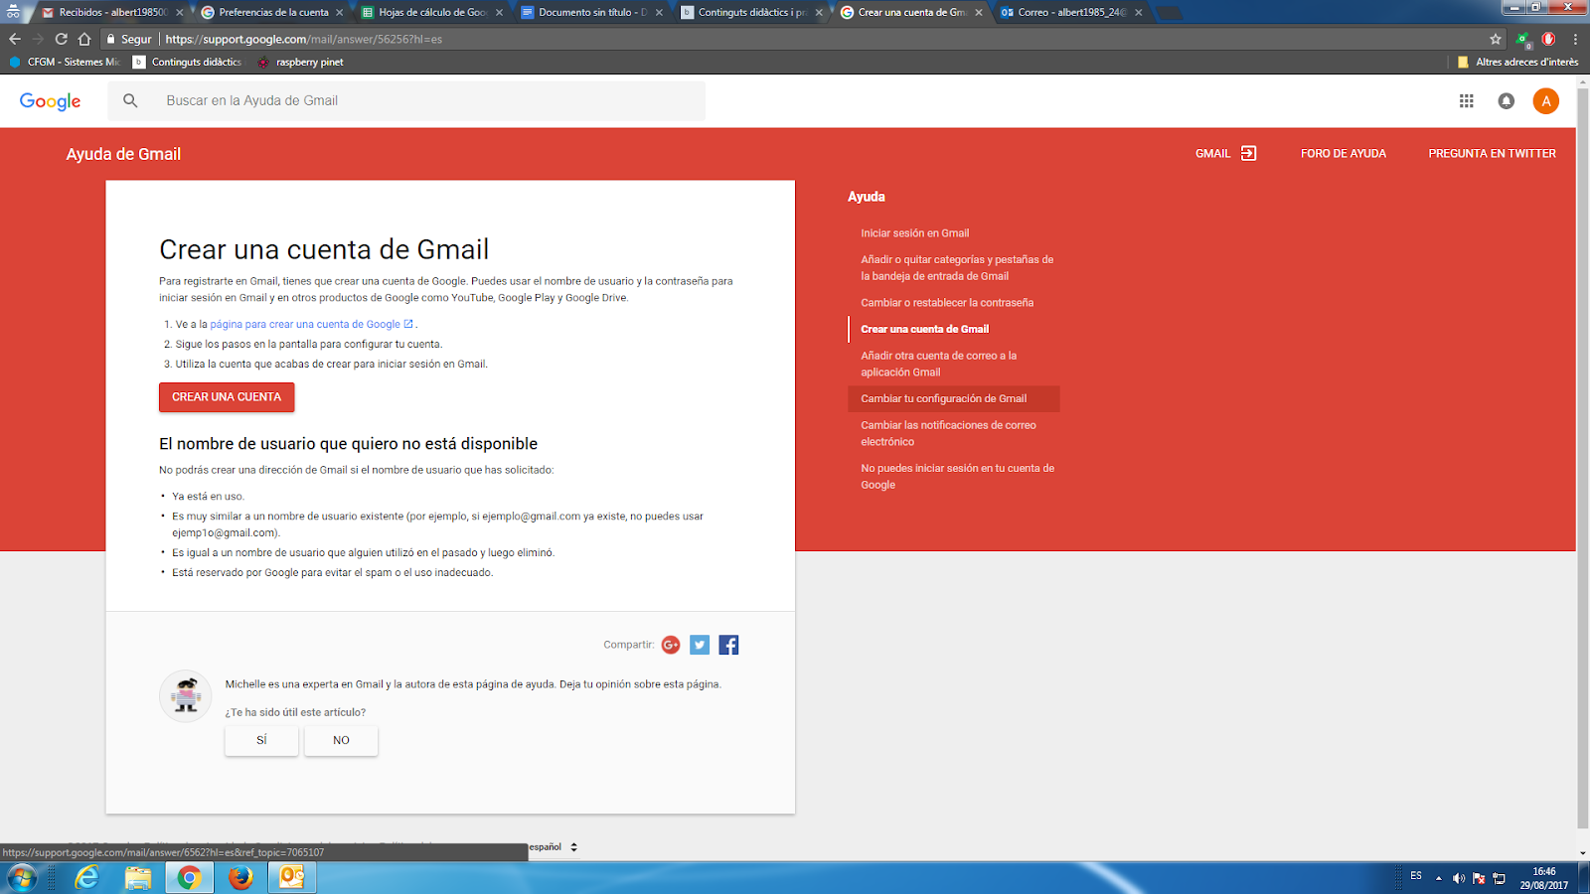Open File Explorer from taskbar
The width and height of the screenshot is (1590, 894).
[138, 878]
